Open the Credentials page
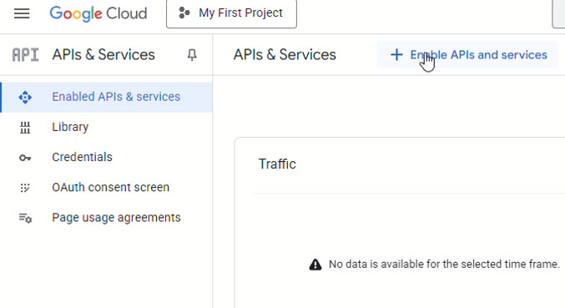The height and width of the screenshot is (308, 565). click(x=106, y=158)
